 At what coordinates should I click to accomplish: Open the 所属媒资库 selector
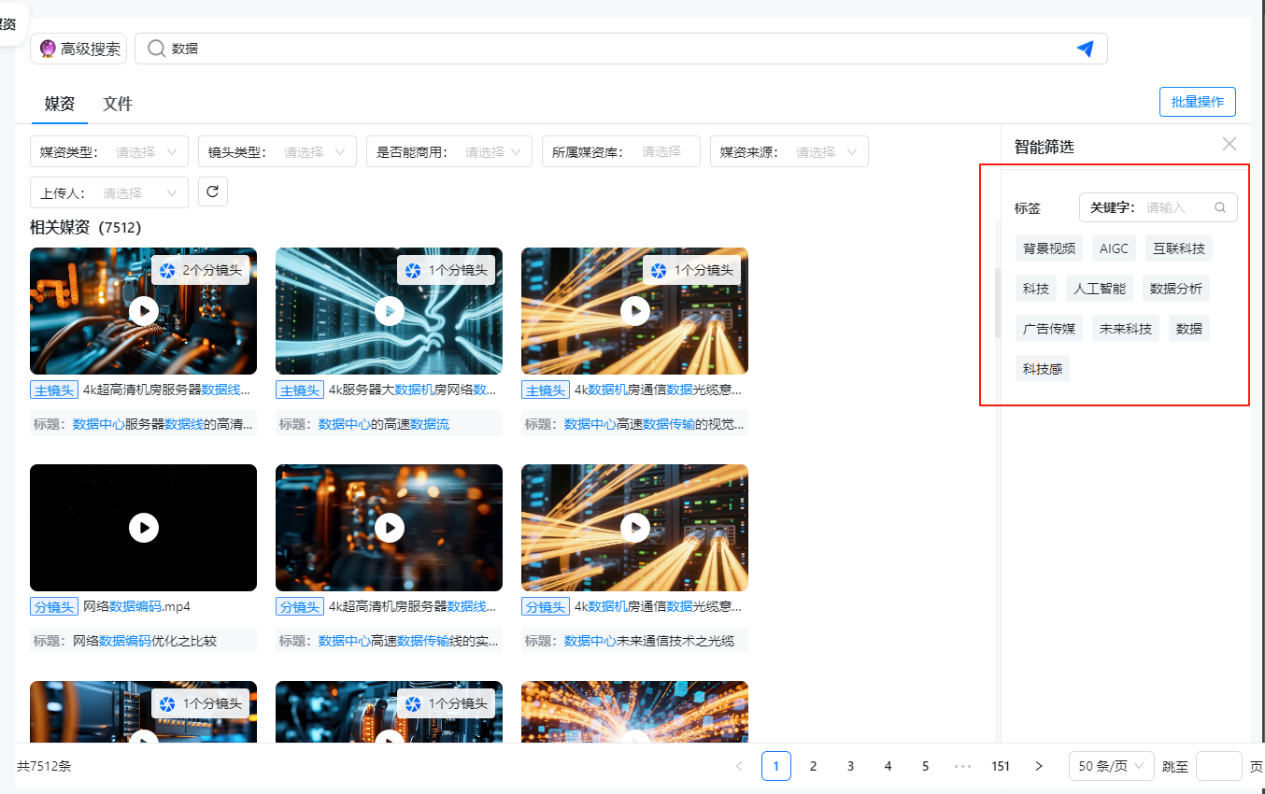(621, 151)
